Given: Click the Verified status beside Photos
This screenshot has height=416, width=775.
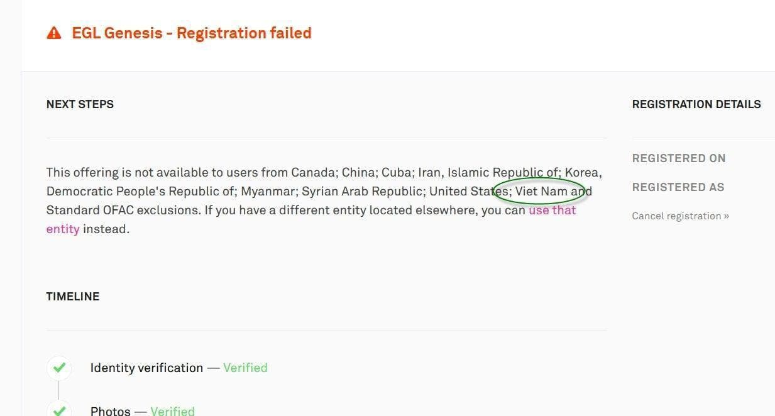Looking at the screenshot, I should pos(172,411).
